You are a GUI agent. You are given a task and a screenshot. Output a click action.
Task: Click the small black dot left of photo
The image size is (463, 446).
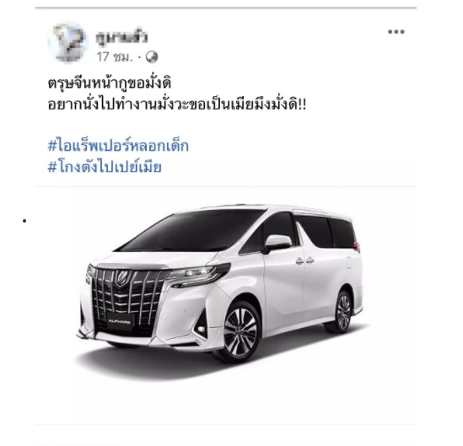pyautogui.click(x=24, y=221)
